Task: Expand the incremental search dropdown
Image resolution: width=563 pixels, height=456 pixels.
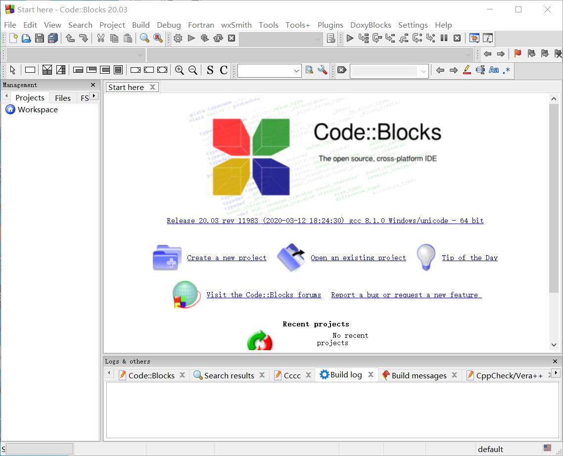Action: 423,71
